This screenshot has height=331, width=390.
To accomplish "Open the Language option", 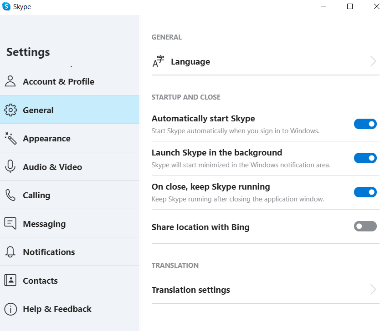I will click(265, 61).
